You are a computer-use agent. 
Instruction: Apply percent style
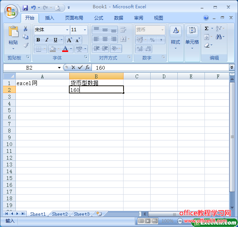(x=152, y=40)
